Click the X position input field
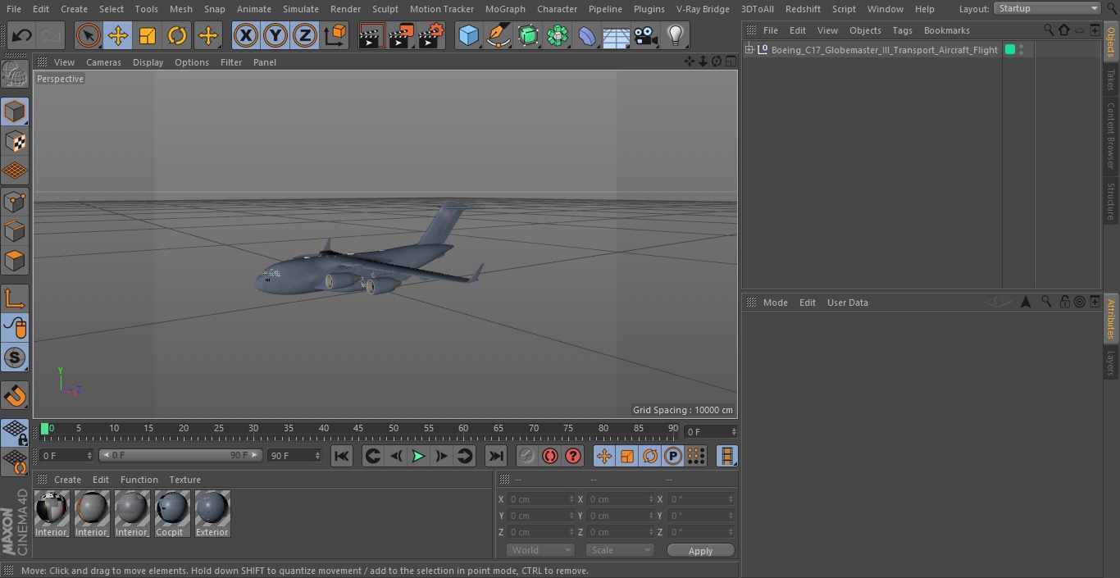1120x578 pixels. pyautogui.click(x=541, y=499)
